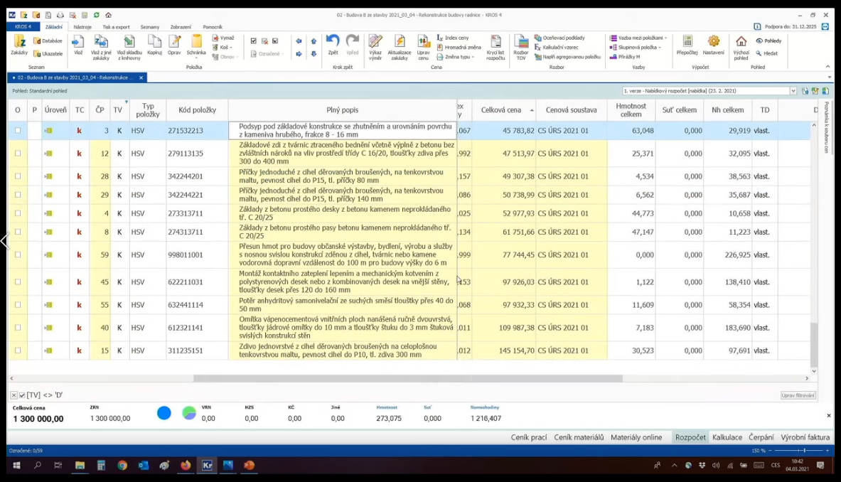The image size is (841, 482).
Task: Open the Zakázky list icon
Action: [19, 45]
